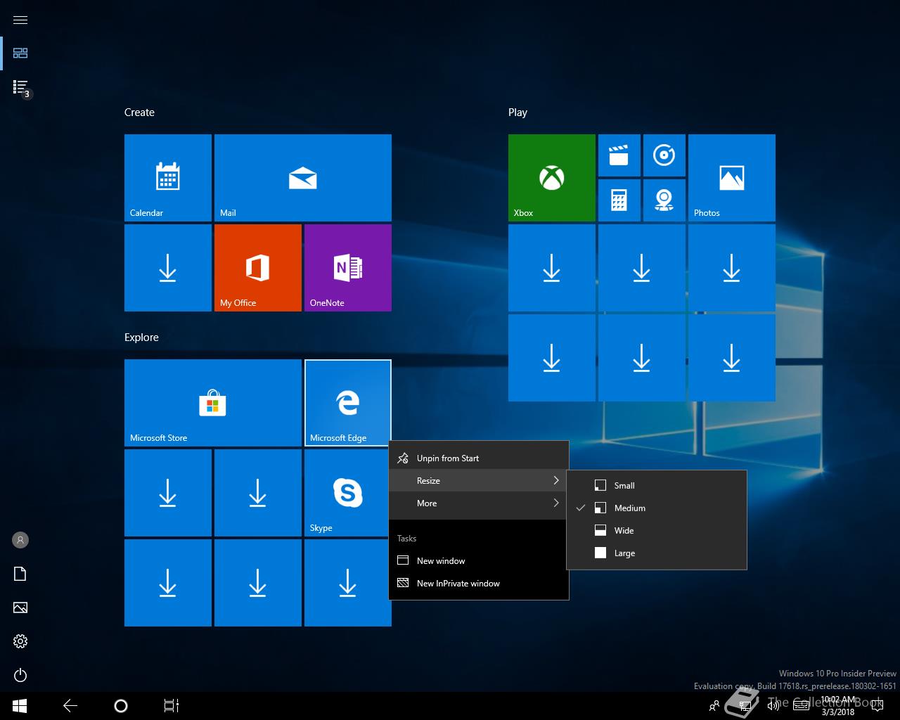Open the volume control in tray
This screenshot has width=900, height=720.
pos(773,706)
